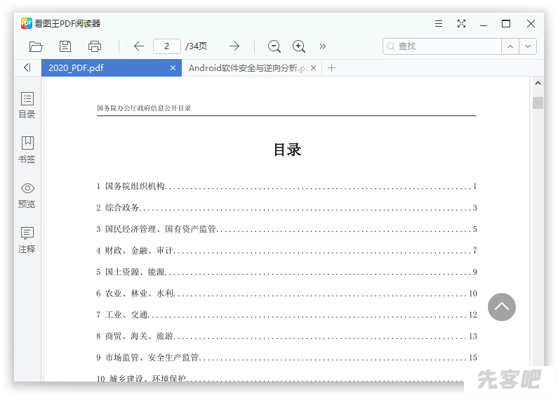Collapse the left sidebar panel
This screenshot has width=558, height=397.
[27, 68]
